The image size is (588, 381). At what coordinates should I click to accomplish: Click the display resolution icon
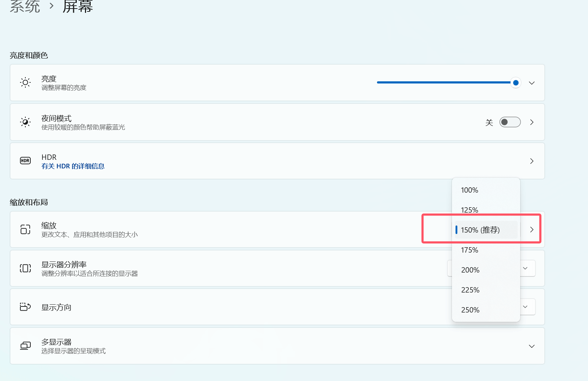point(25,268)
